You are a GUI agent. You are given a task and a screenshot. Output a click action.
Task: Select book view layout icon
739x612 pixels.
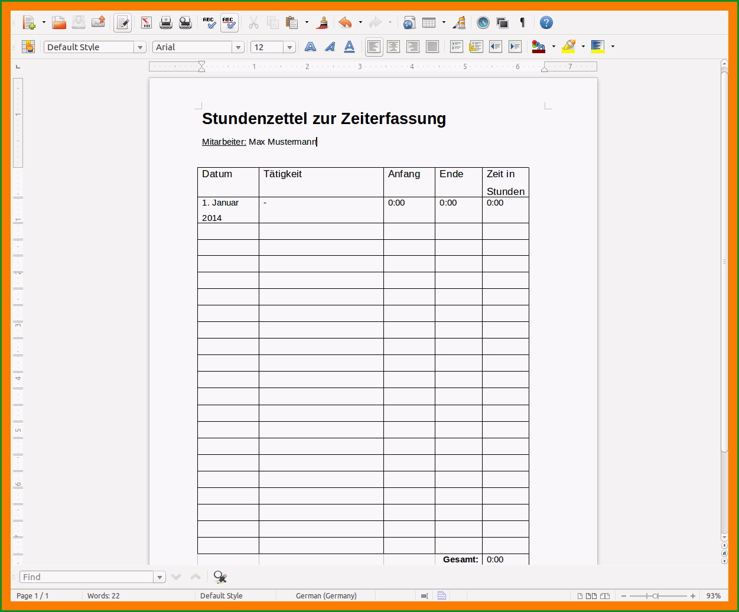coord(605,595)
